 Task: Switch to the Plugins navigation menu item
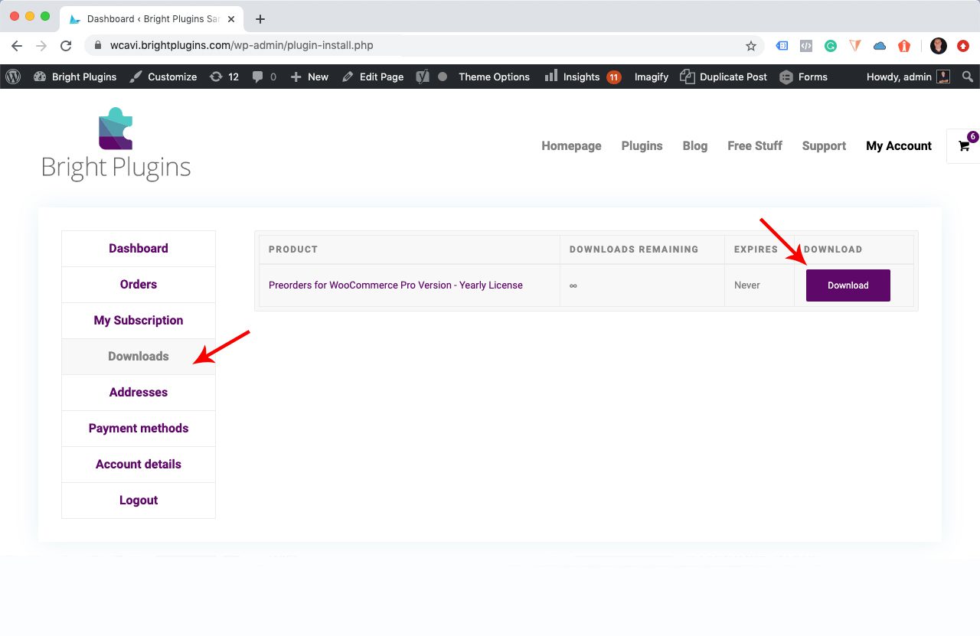pyautogui.click(x=642, y=145)
